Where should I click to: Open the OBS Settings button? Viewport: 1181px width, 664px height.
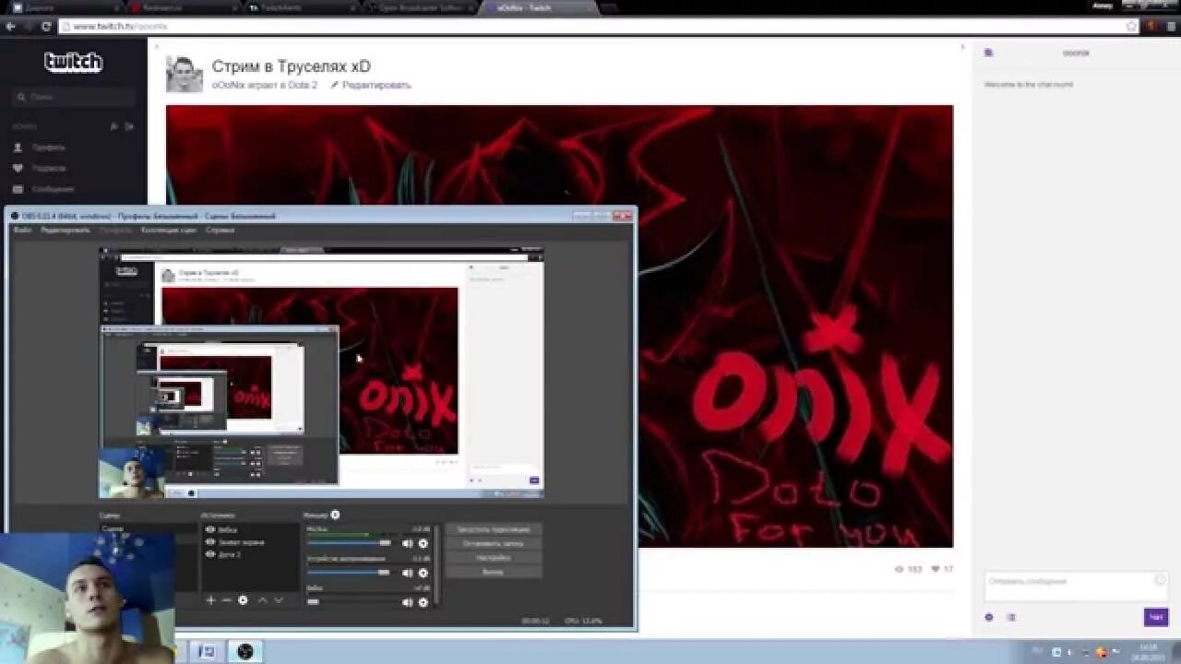click(494, 558)
